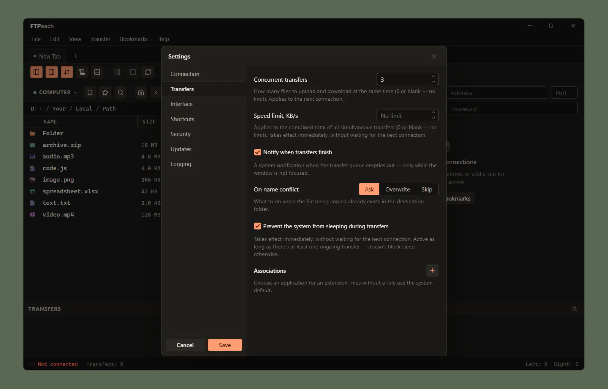The image size is (608, 389).
Task: Select Ask for name conflict
Action: tap(369, 189)
